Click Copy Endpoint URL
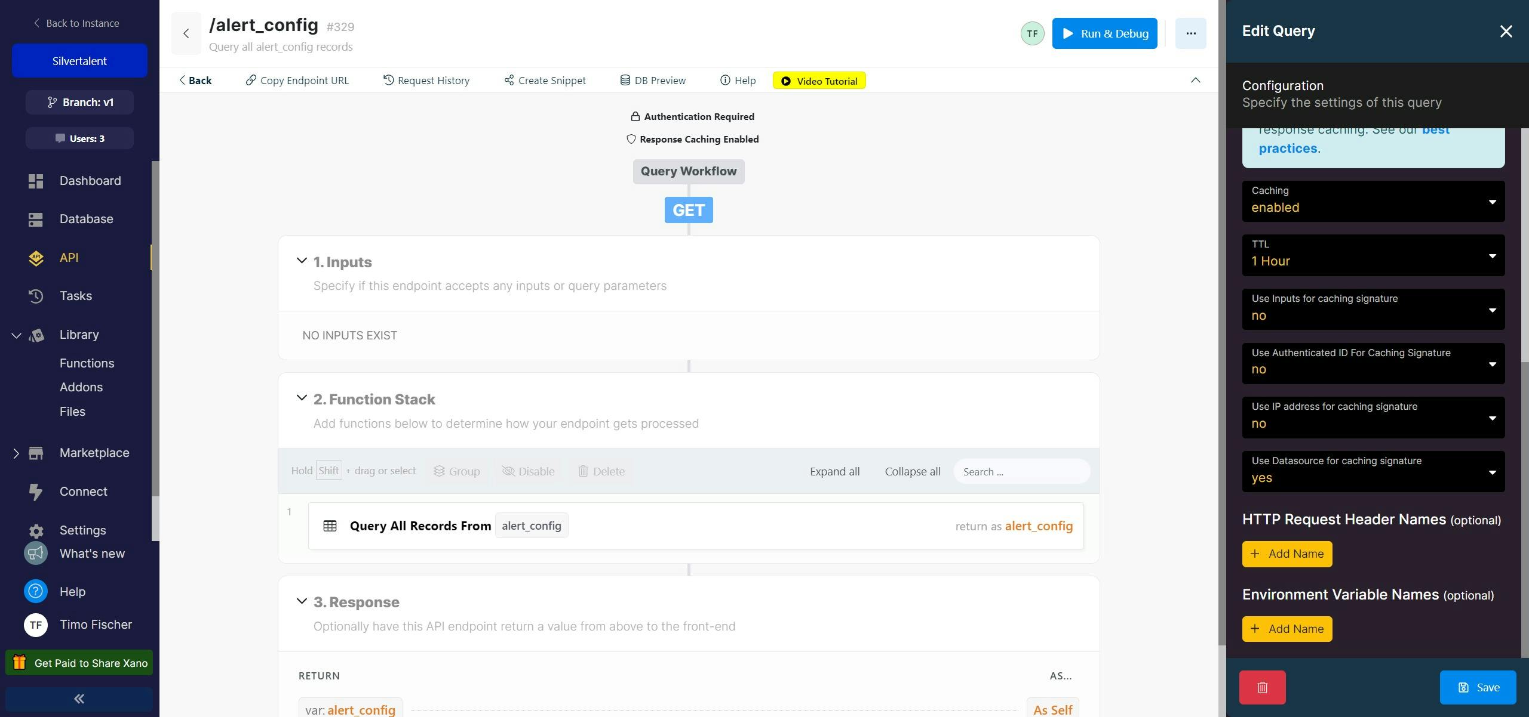1529x717 pixels. (297, 81)
